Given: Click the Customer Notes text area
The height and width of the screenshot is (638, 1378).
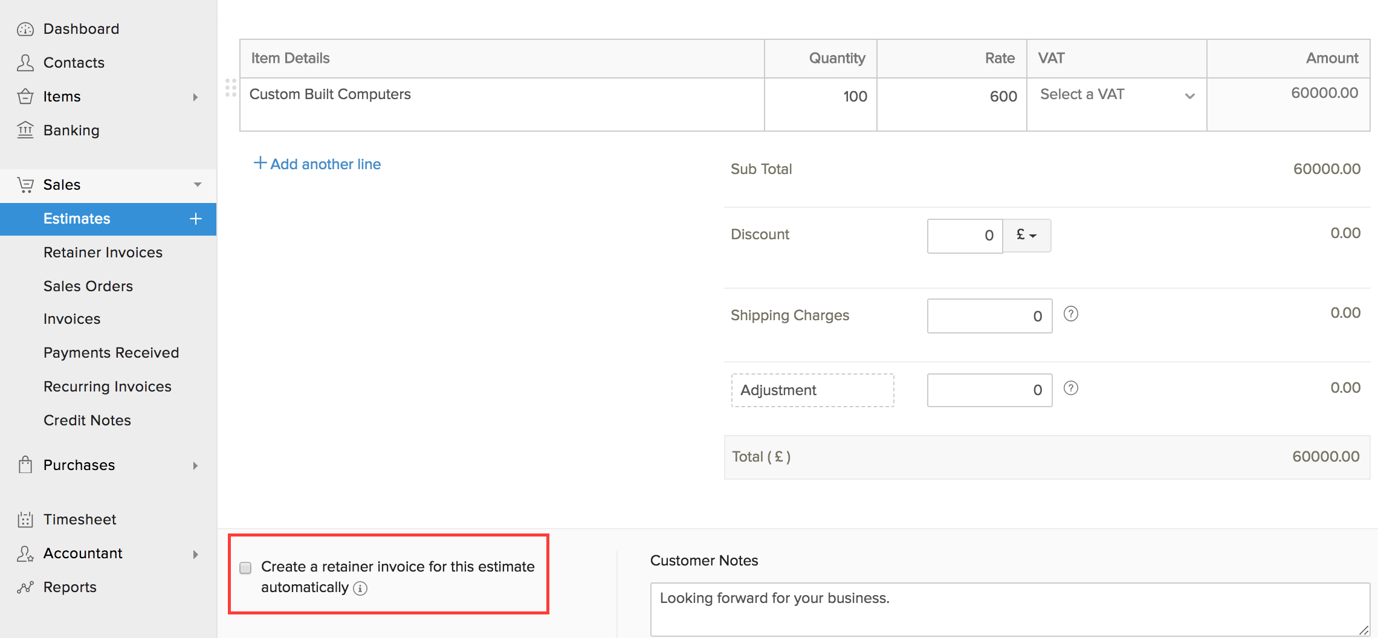Looking at the screenshot, I should 1010,610.
